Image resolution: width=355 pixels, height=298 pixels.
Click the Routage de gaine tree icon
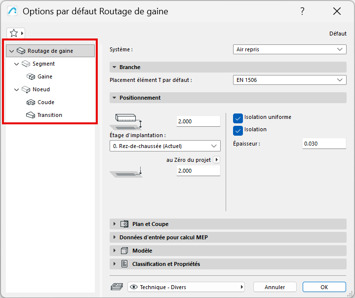point(21,51)
